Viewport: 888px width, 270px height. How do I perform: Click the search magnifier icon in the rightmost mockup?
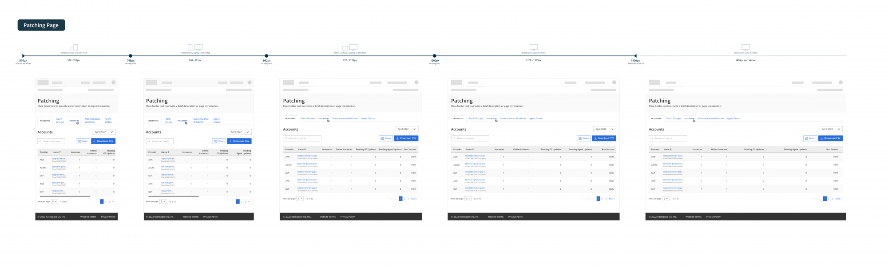point(652,138)
